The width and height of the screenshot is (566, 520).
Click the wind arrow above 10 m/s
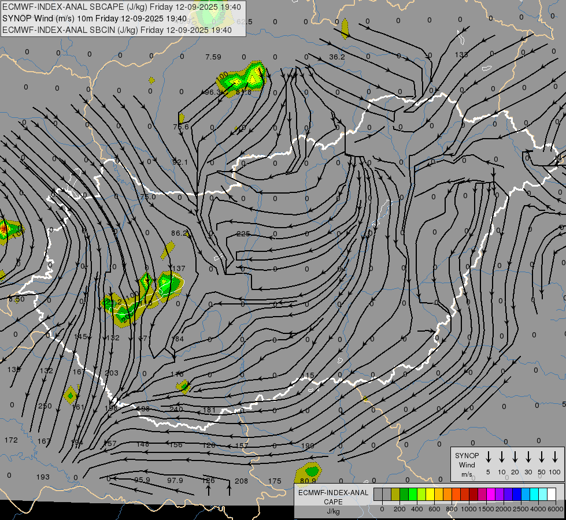pyautogui.click(x=502, y=457)
